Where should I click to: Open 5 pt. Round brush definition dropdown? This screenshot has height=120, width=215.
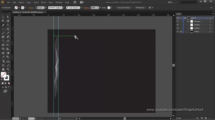click(x=81, y=8)
